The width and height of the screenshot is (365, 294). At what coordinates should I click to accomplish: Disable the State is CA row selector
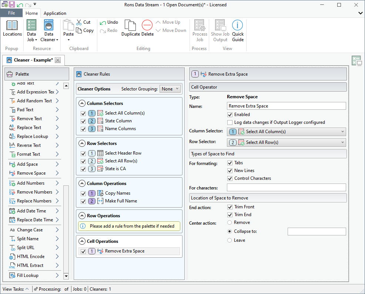click(83, 169)
